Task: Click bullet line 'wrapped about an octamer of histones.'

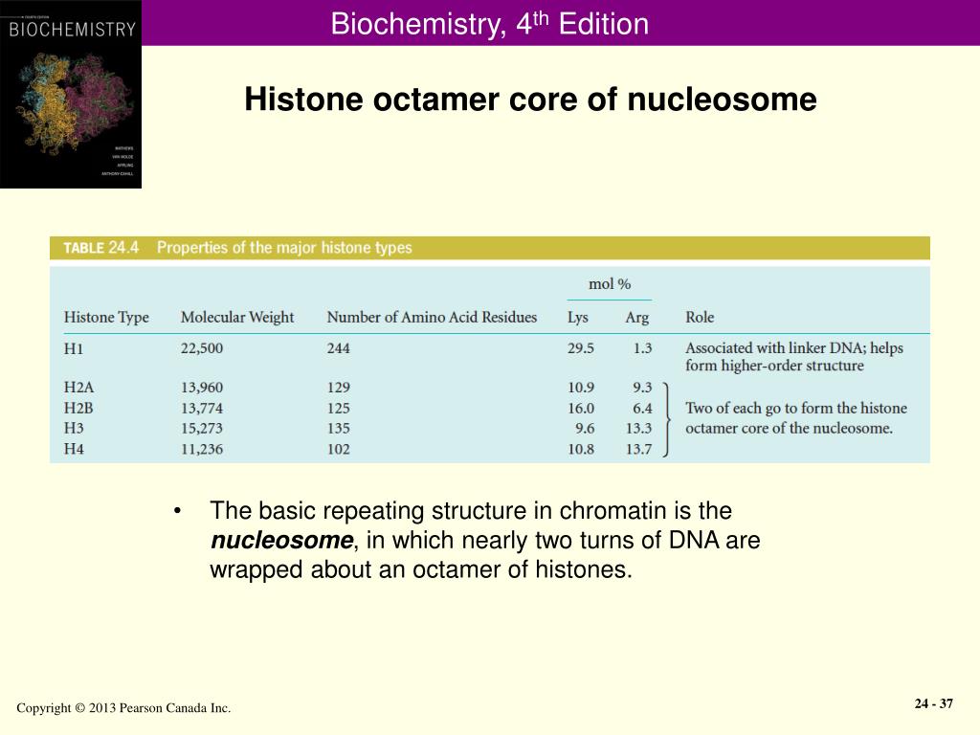Action: pos(421,569)
